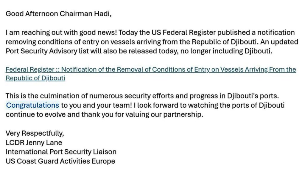305x172 pixels.
Task: Click the words 'Vessels Arriving From the' in the link
Action: click(258, 69)
